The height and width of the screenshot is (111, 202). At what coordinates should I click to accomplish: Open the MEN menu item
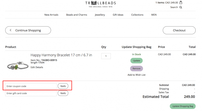(x=154, y=15)
